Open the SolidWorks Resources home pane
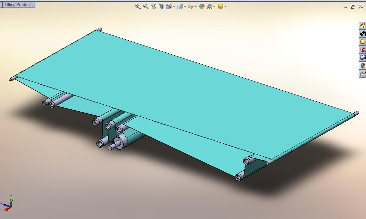This screenshot has width=366, height=219. tap(362, 26)
